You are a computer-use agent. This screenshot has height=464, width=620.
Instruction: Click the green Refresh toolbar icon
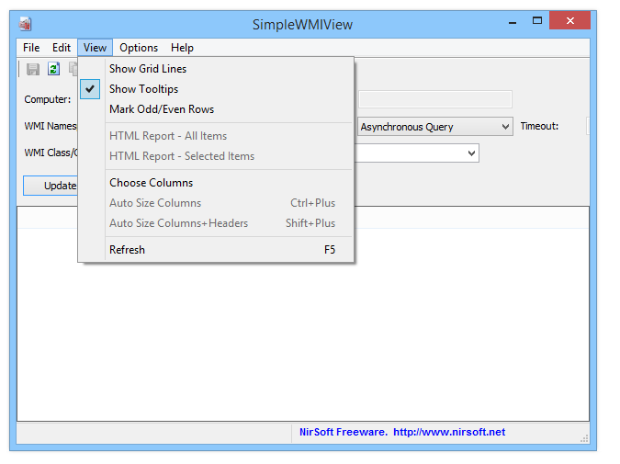(54, 69)
